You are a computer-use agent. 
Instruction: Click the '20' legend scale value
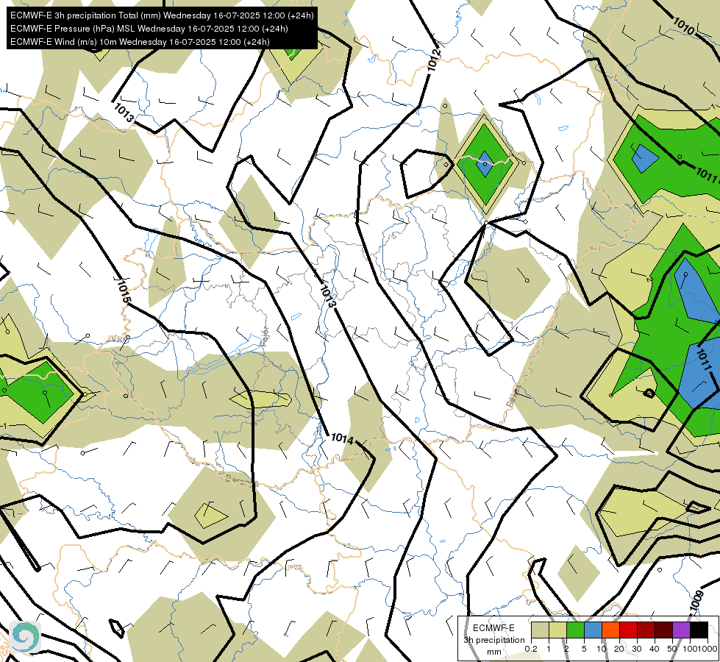point(619,649)
